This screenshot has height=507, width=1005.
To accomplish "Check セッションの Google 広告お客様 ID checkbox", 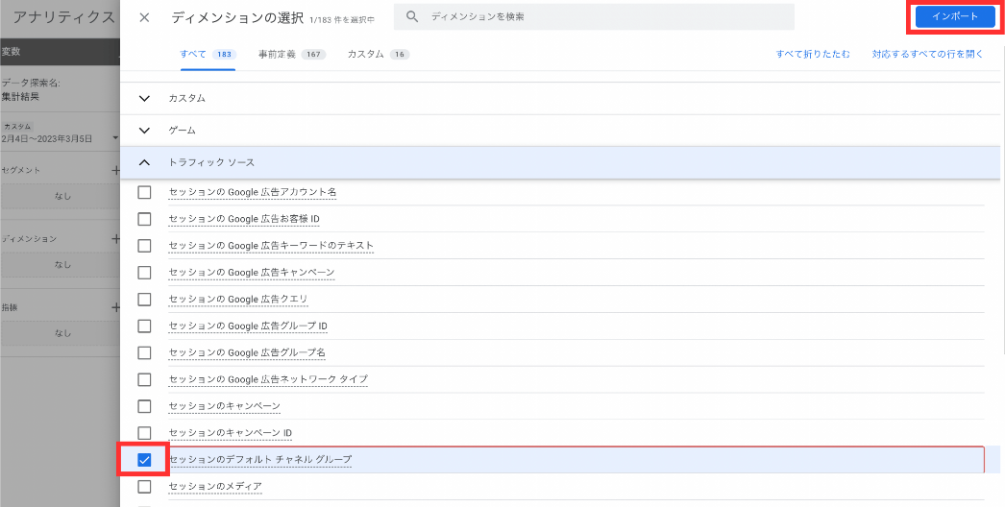I will tap(144, 219).
